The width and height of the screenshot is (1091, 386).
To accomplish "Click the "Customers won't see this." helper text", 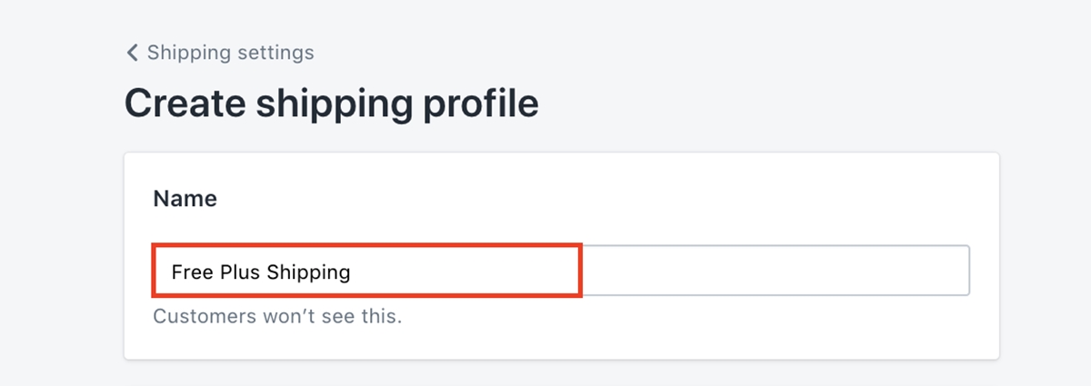I will [x=276, y=317].
